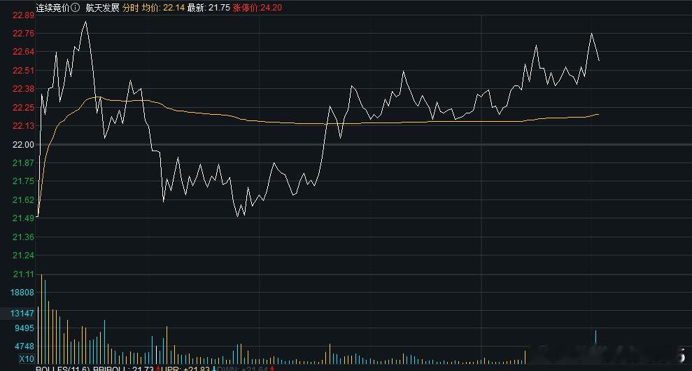Screen dimensions: 692x371
Task: Click the 22.64 price axis label
Action: 23,52
